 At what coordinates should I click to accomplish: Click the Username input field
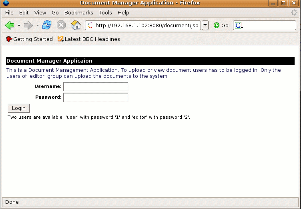pyautogui.click(x=96, y=86)
